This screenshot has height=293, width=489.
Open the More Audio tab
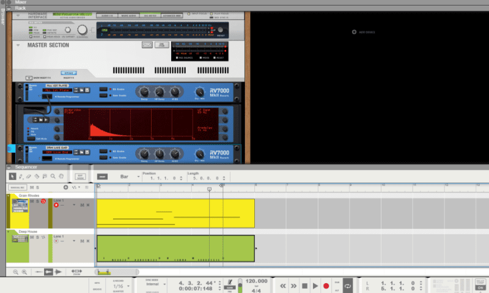(x=128, y=15)
